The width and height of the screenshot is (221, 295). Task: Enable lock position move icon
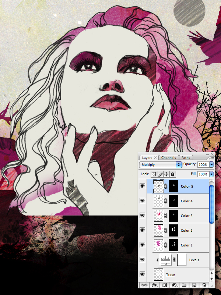[x=166, y=174]
